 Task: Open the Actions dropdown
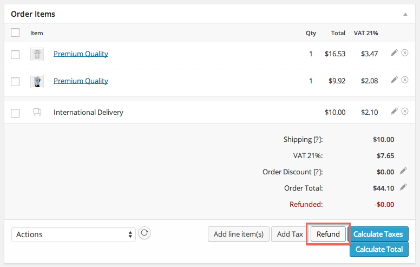(74, 235)
